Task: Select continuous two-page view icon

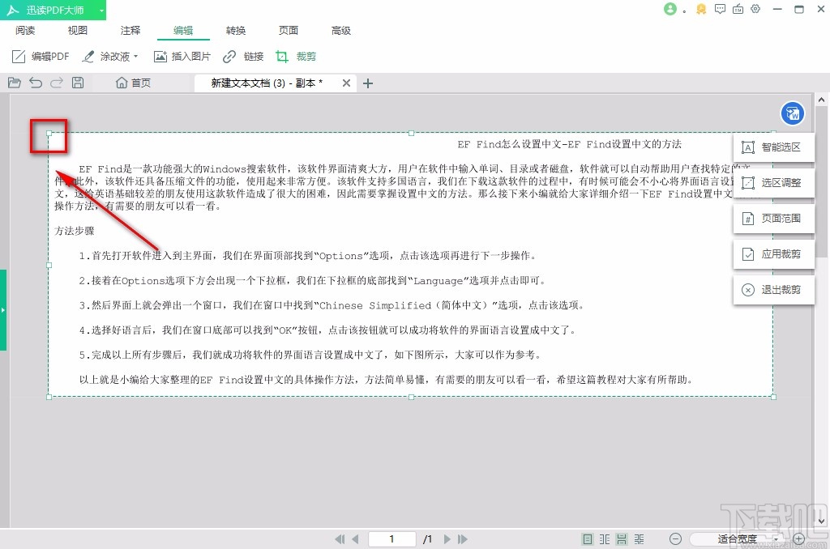Action: 639,539
